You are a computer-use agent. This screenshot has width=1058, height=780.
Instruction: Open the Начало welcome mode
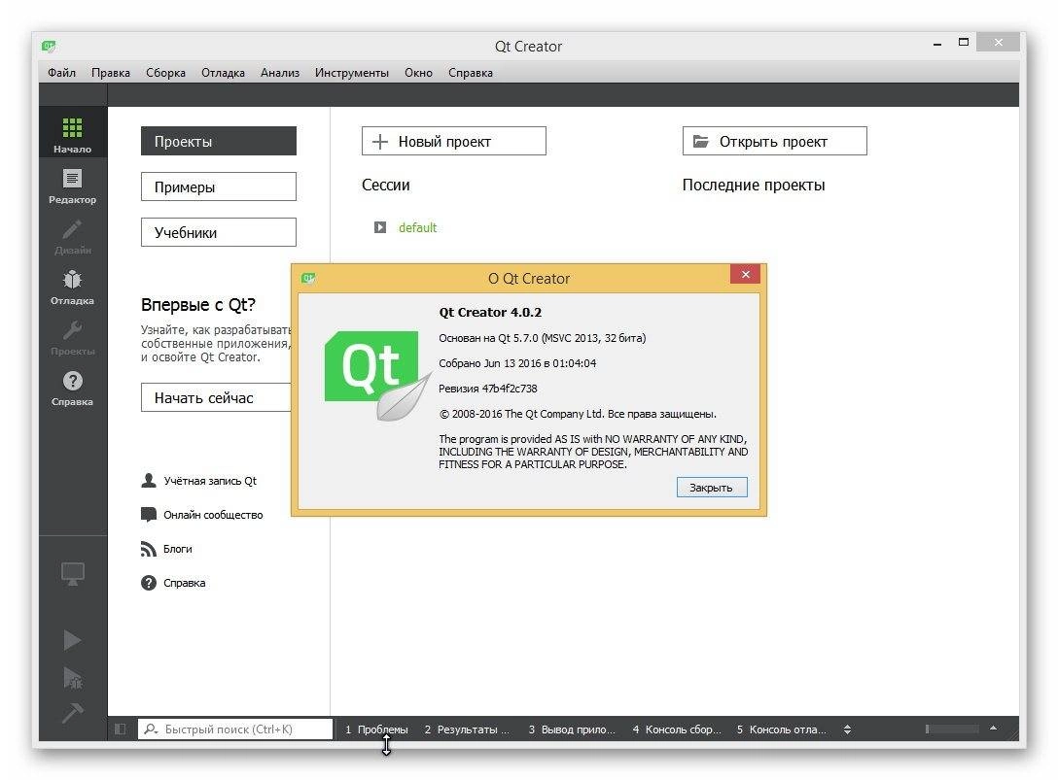pyautogui.click(x=72, y=132)
